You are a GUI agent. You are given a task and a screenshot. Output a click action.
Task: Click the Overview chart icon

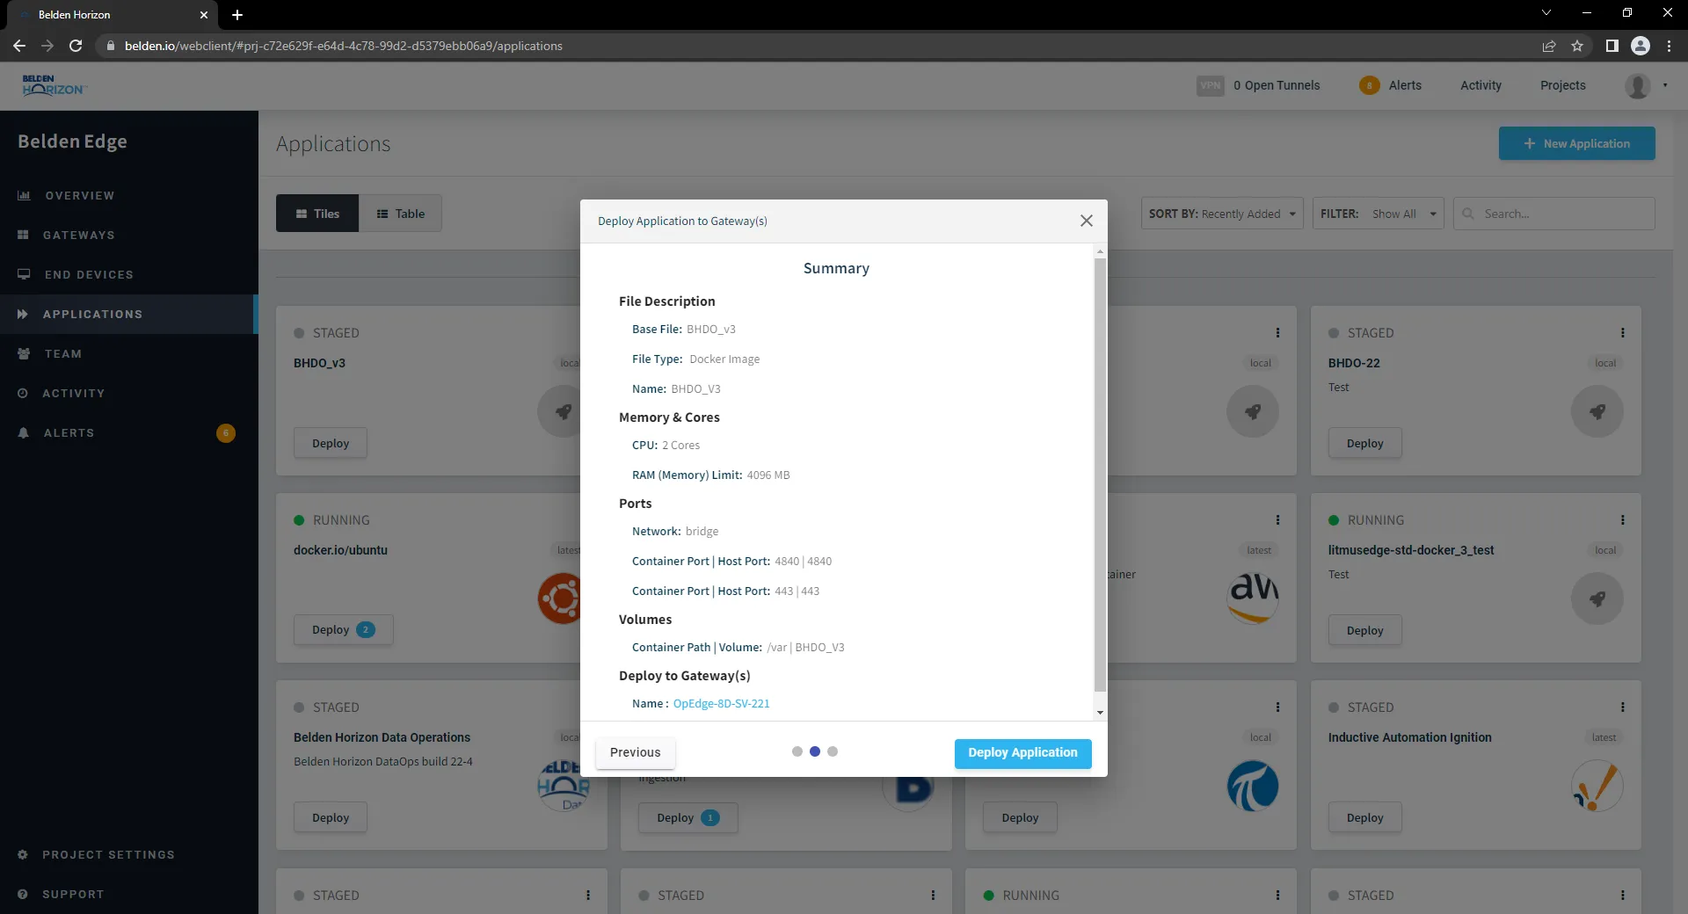(x=24, y=195)
